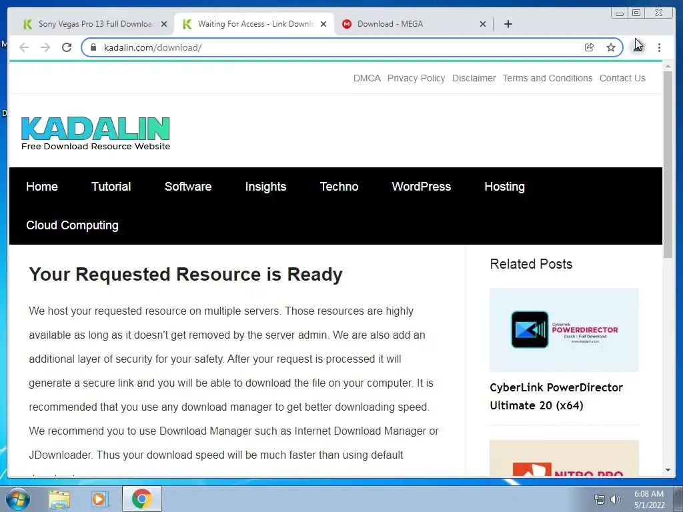Open the WordPress menu item
This screenshot has height=512, width=683.
[422, 187]
